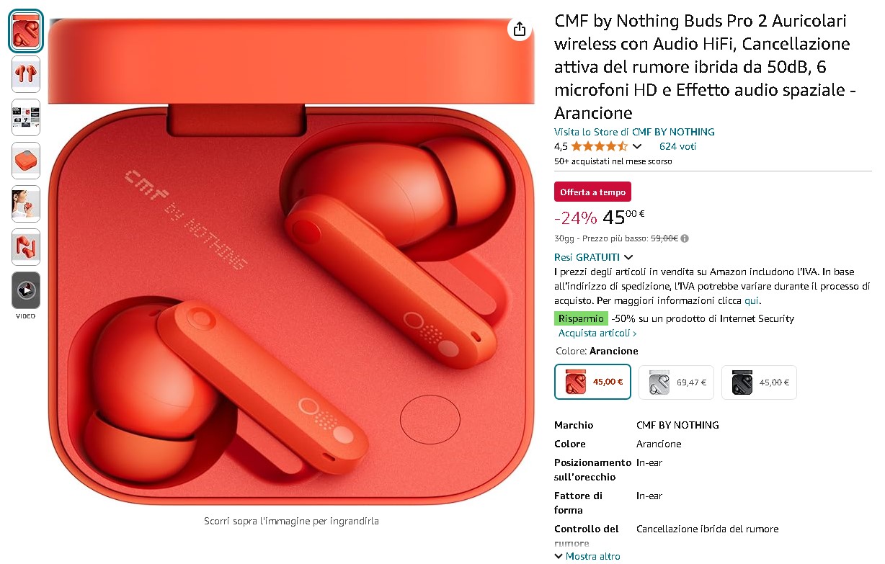
Task: Click the main orange earbuds product image
Action: coord(291,262)
